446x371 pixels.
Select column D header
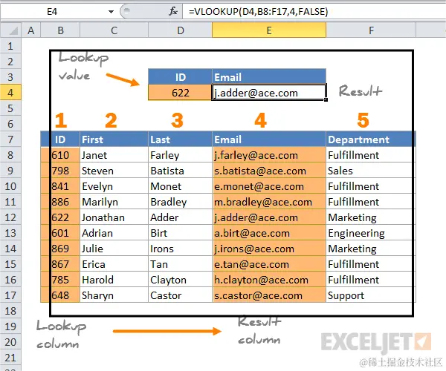[181, 30]
